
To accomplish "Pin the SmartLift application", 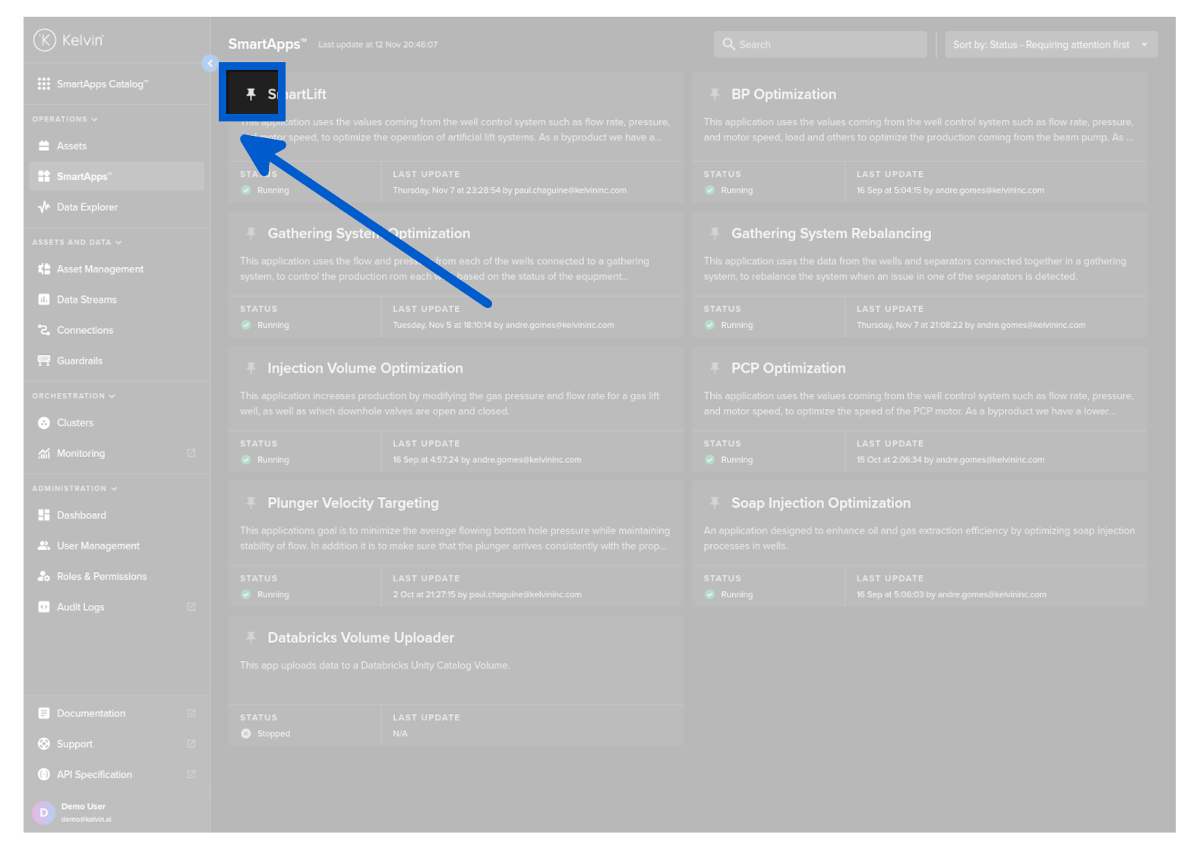I will pyautogui.click(x=251, y=94).
